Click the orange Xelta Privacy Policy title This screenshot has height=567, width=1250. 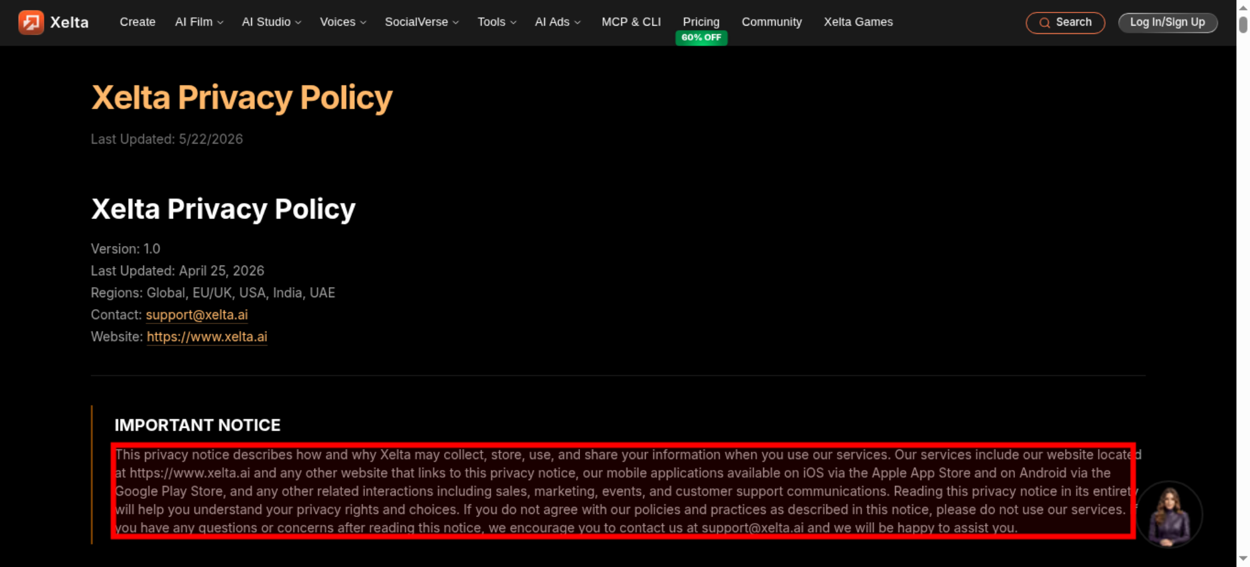(x=242, y=97)
